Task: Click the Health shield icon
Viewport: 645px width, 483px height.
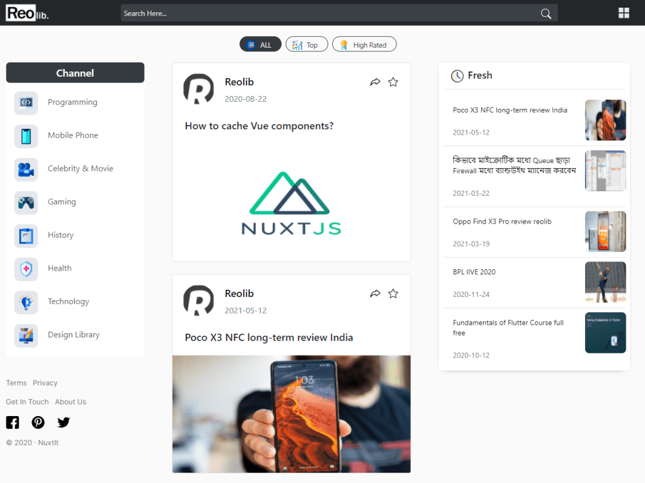Action: (x=26, y=269)
